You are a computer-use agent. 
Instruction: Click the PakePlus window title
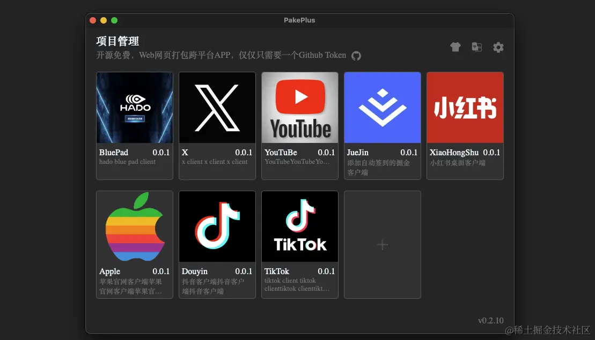click(299, 20)
